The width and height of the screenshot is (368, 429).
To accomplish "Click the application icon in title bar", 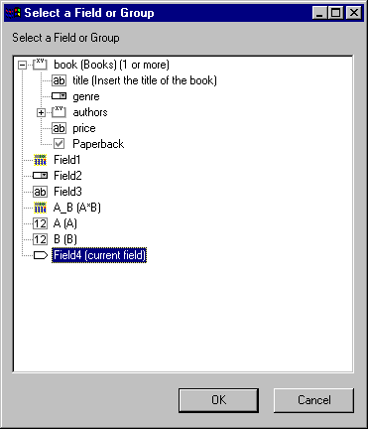I will (13, 13).
